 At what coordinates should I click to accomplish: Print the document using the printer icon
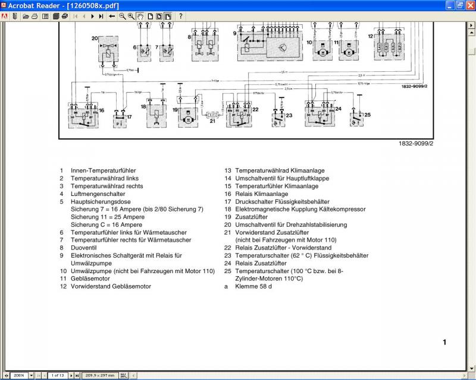(x=64, y=16)
